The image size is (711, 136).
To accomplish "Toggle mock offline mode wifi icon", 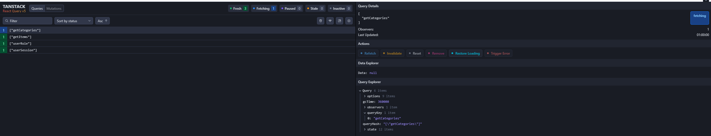I will coord(330,21).
